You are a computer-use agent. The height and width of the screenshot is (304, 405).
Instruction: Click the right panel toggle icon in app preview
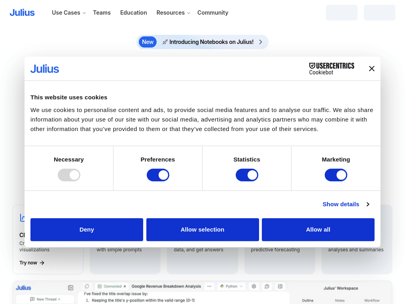click(280, 286)
